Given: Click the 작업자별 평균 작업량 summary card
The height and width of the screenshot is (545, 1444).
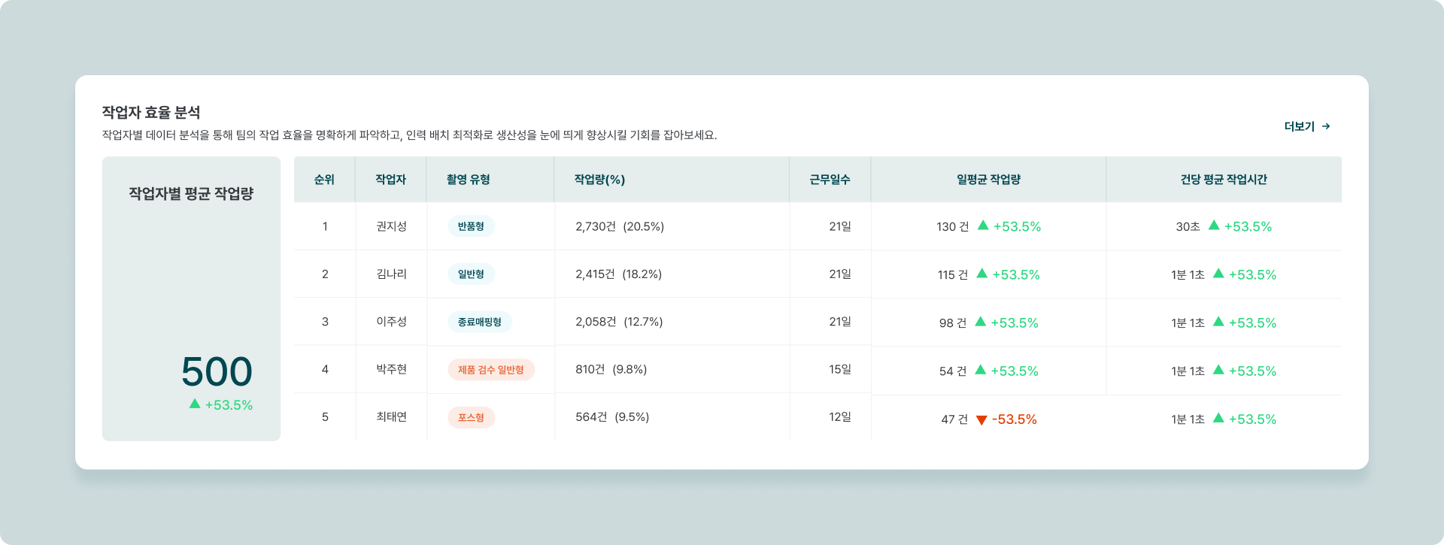Looking at the screenshot, I should (x=191, y=298).
